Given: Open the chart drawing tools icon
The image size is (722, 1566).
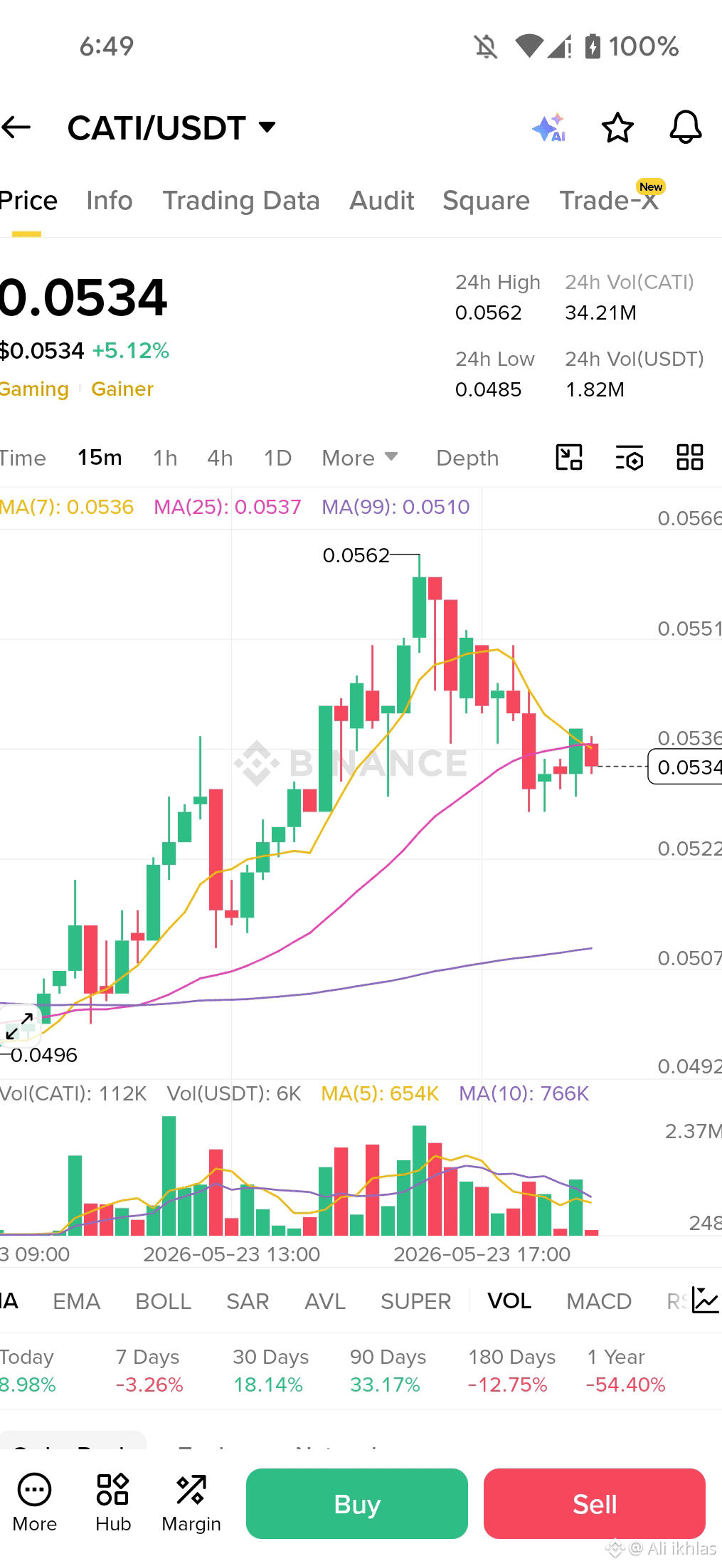Looking at the screenshot, I should point(568,458).
